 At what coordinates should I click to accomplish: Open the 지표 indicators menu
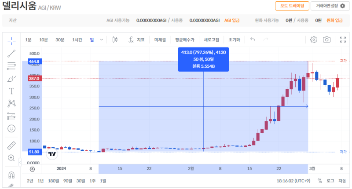[136, 40]
